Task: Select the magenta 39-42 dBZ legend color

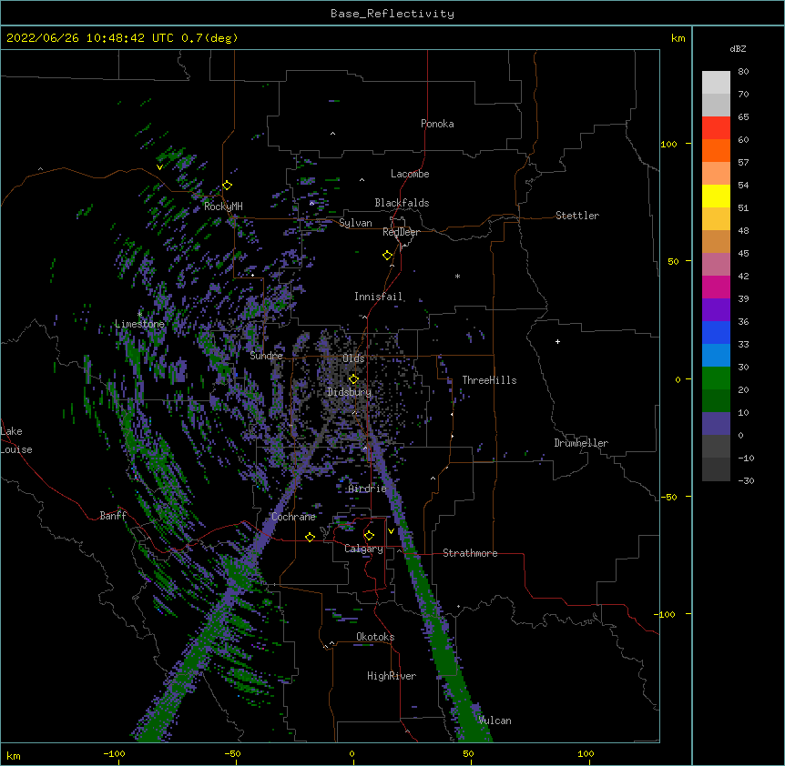Action: 716,287
